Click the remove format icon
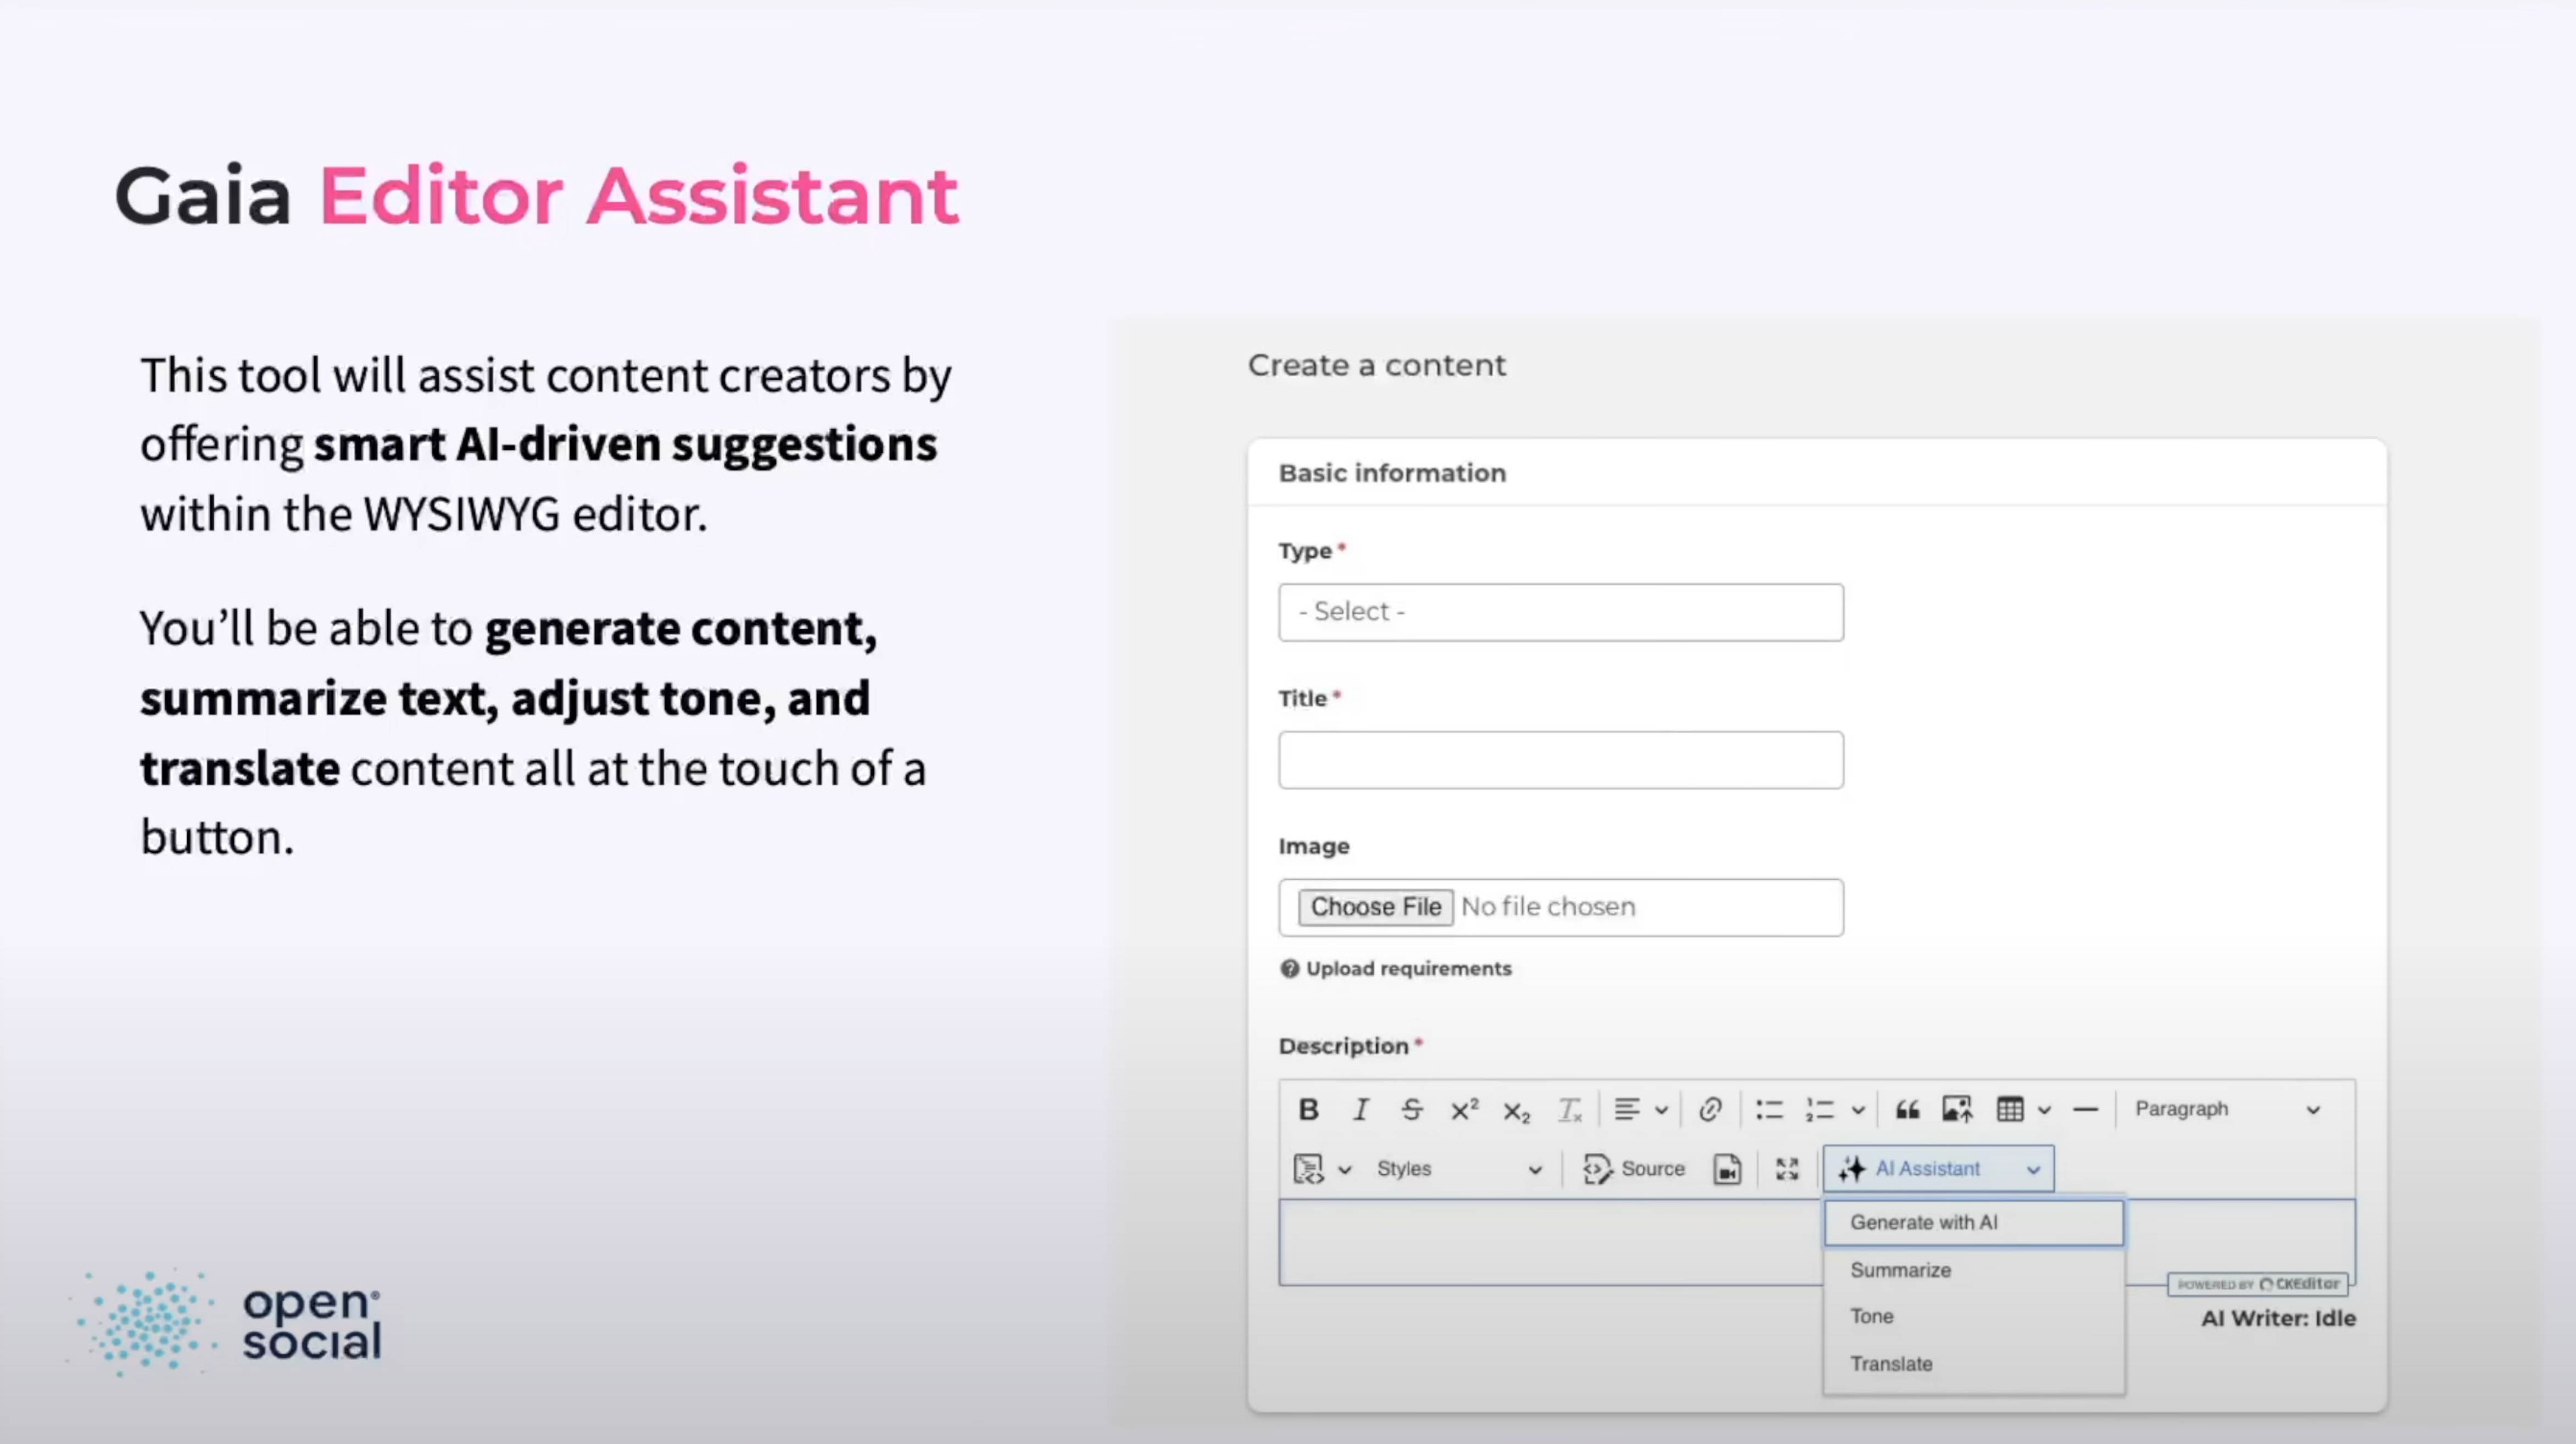Image resolution: width=2576 pixels, height=1444 pixels. pos(1569,1109)
